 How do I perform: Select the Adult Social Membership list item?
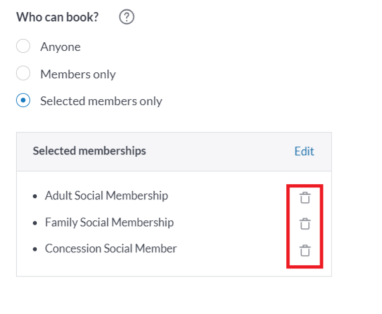(x=107, y=195)
